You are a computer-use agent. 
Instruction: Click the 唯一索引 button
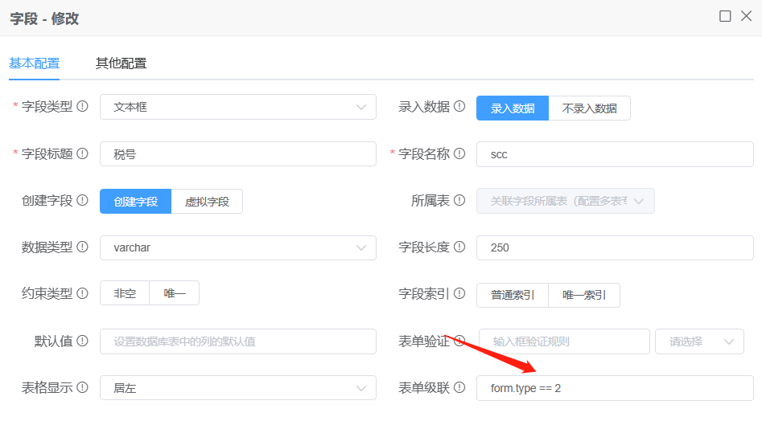[583, 295]
